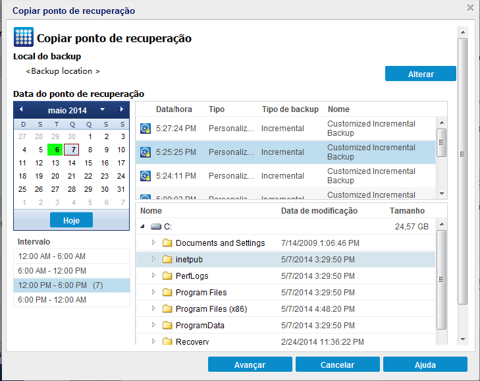Expand the Program Files folder

(153, 292)
